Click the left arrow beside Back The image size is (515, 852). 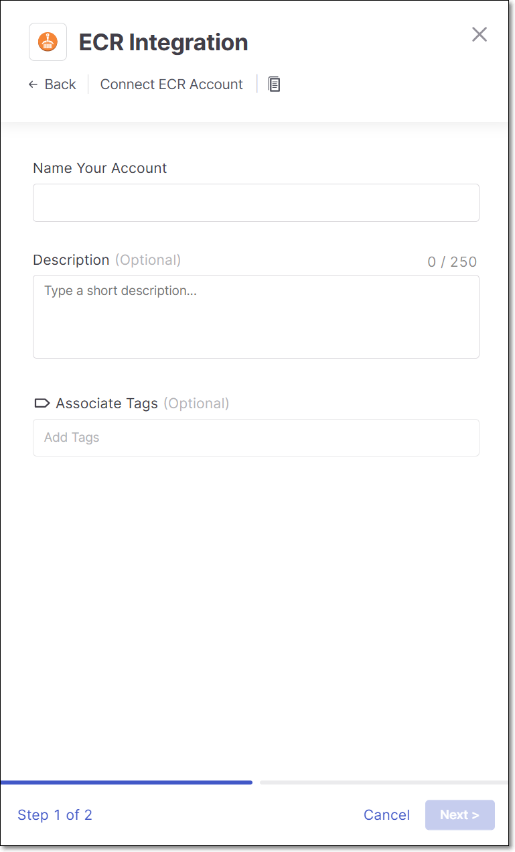tap(33, 84)
